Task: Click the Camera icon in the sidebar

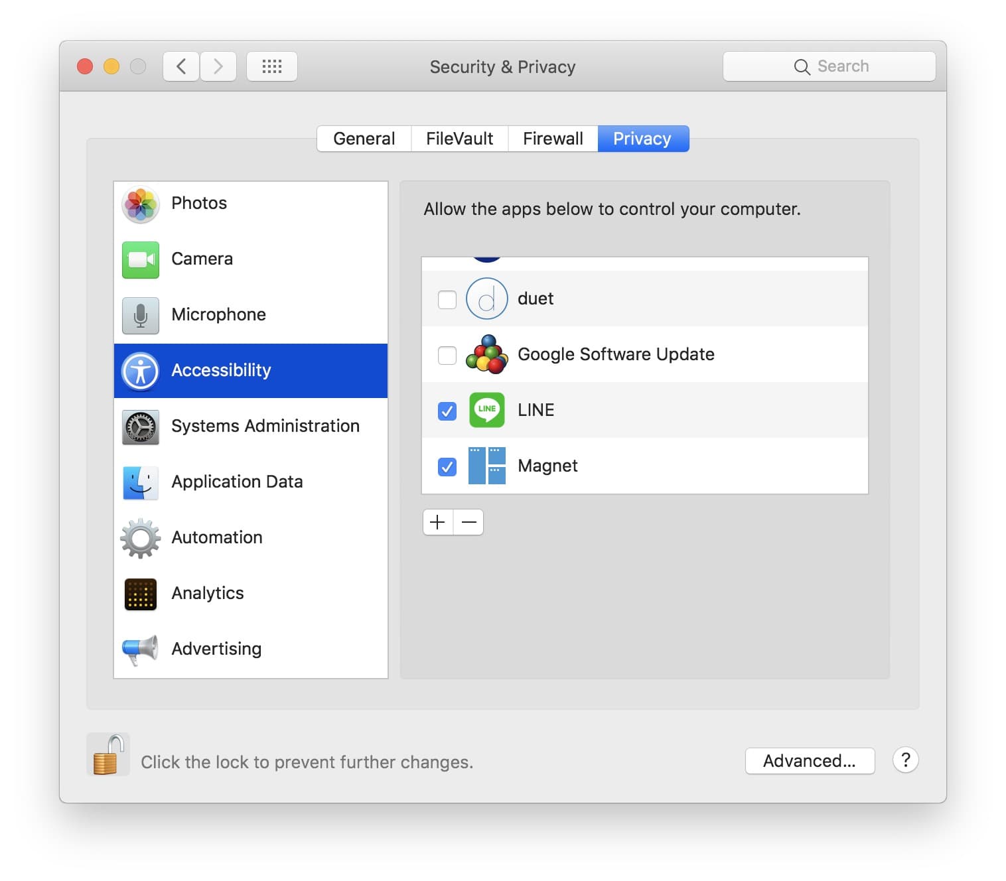Action: coord(140,260)
